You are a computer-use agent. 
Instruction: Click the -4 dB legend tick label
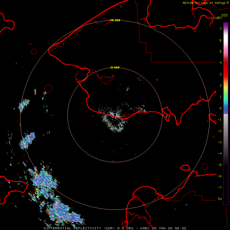tap(220, 153)
